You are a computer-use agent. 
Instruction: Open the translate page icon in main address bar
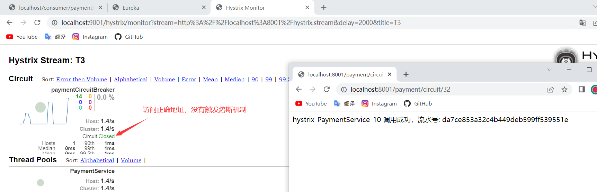point(582,23)
